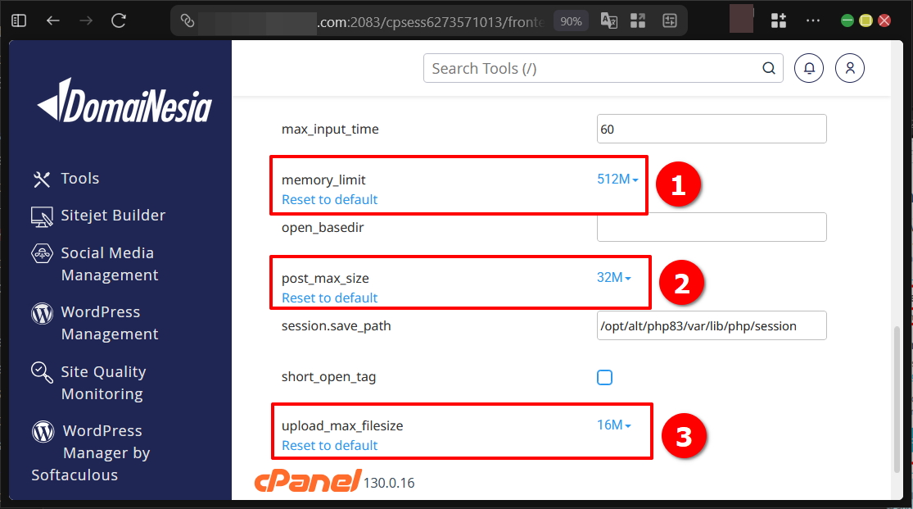This screenshot has width=913, height=509.
Task: Reset upload_max_filesize to default
Action: point(329,445)
